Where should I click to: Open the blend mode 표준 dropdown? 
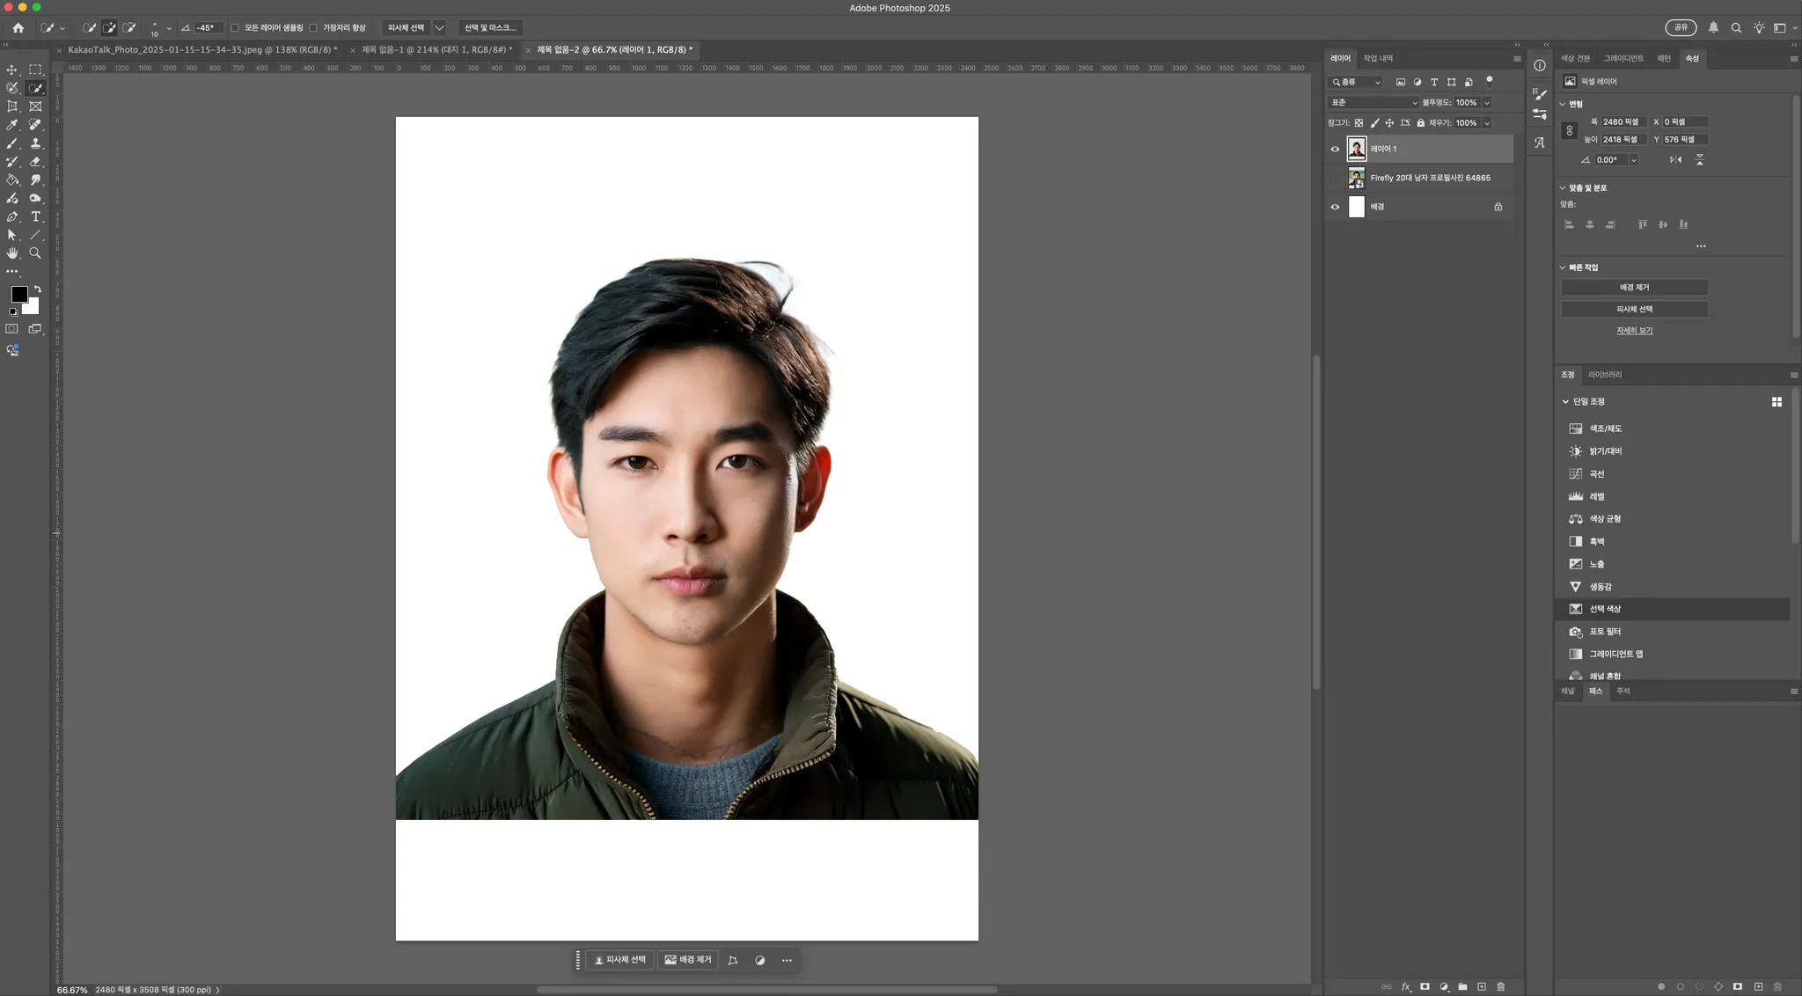1373,103
